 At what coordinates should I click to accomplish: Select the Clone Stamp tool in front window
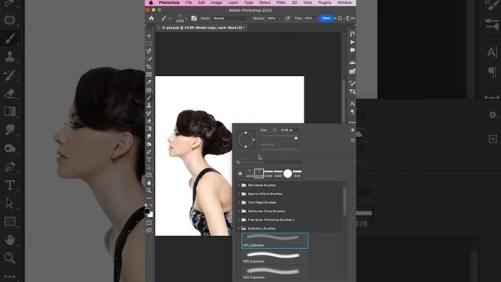[149, 105]
